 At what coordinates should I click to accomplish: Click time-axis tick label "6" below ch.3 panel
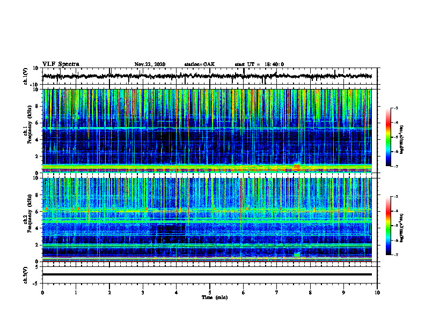[x=244, y=293]
